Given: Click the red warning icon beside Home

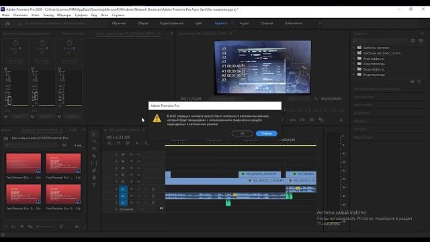Looking at the screenshot, I should (19, 24).
